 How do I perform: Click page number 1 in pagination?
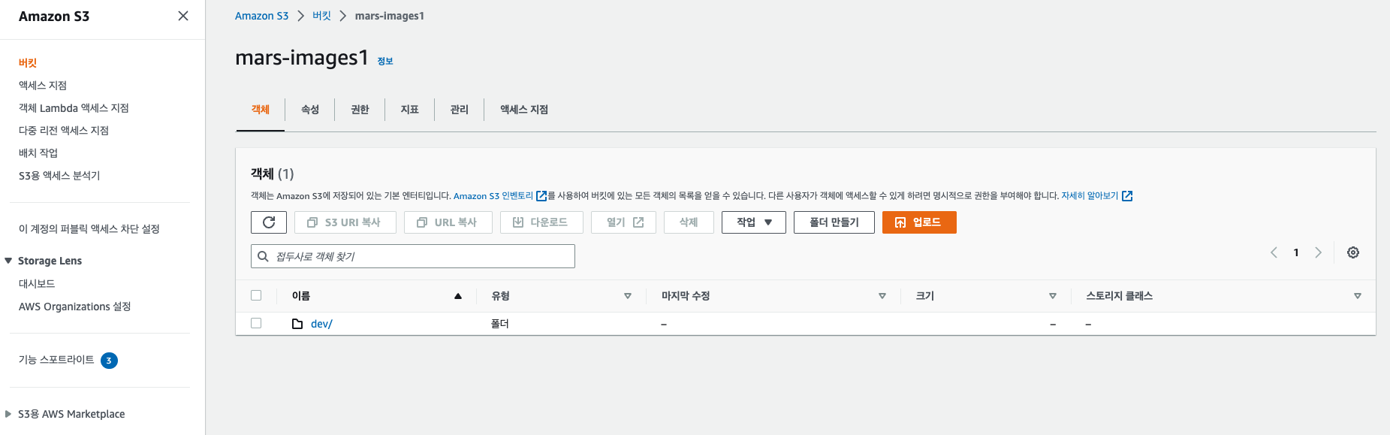tap(1296, 252)
